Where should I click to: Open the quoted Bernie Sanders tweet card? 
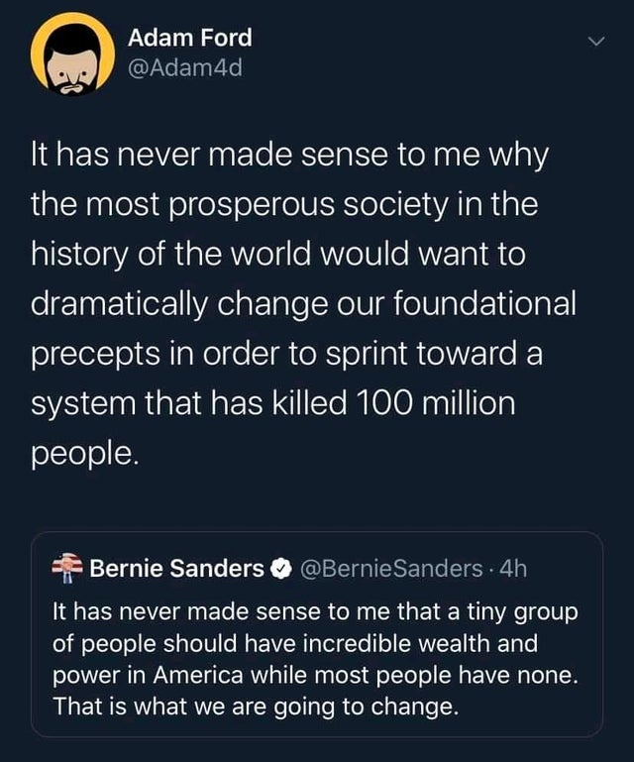pyautogui.click(x=317, y=634)
